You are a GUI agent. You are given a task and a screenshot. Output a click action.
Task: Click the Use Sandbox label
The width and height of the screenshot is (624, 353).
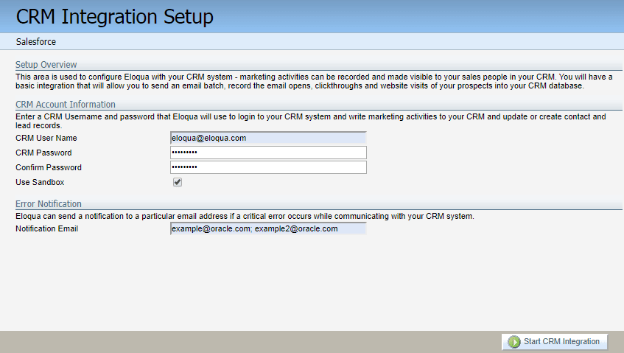[x=40, y=182]
